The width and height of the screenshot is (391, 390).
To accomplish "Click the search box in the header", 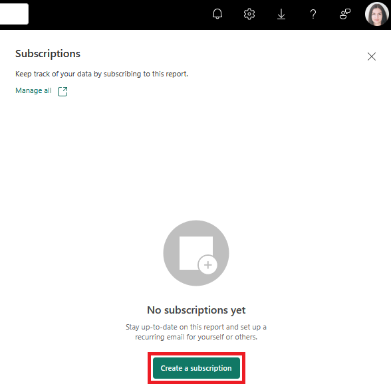I will click(x=14, y=14).
